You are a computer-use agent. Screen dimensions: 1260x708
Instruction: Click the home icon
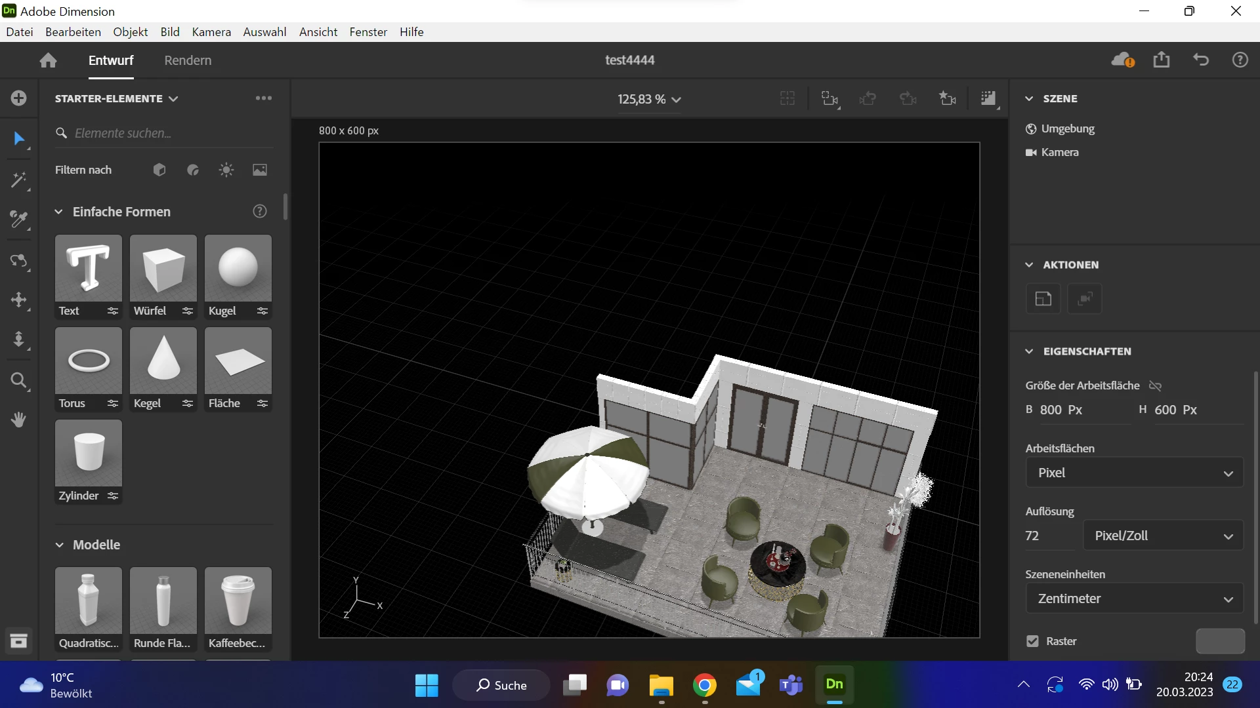pos(48,60)
